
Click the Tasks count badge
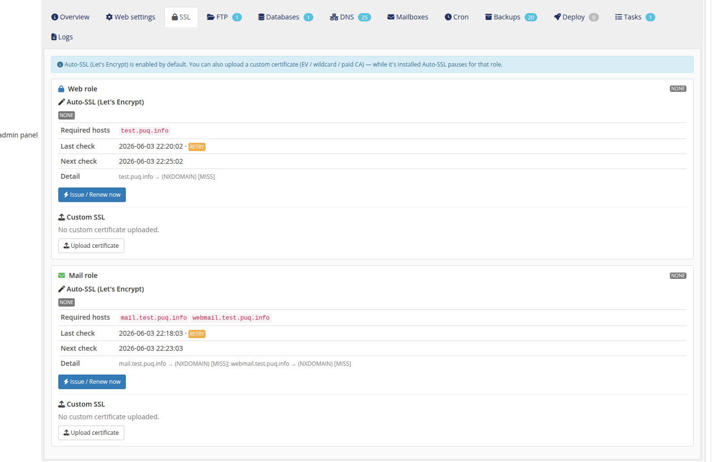[x=650, y=17]
